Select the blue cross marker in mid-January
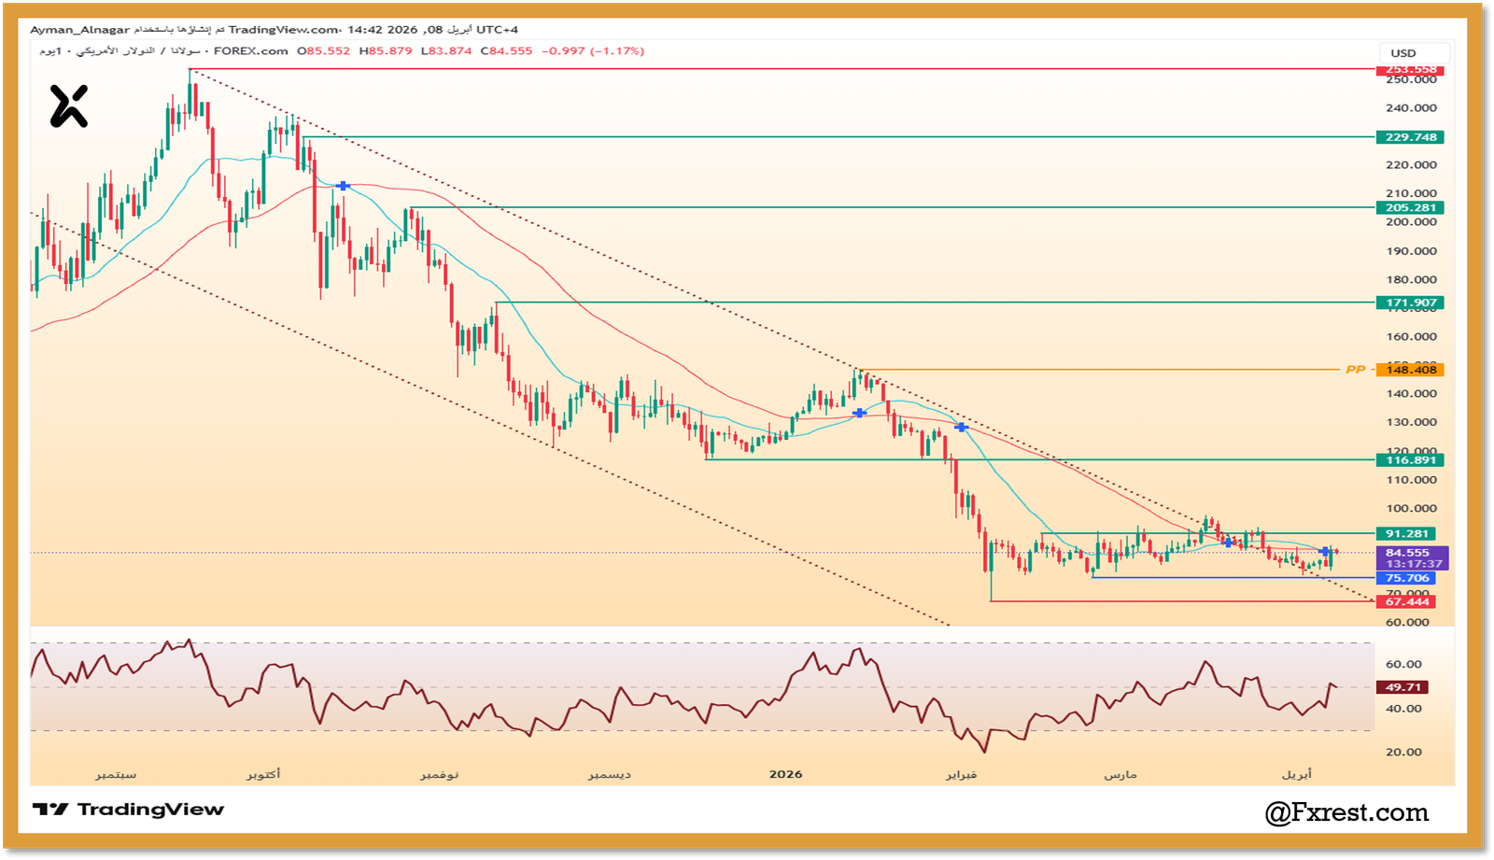Screen dimensions: 1494x860 coord(859,413)
